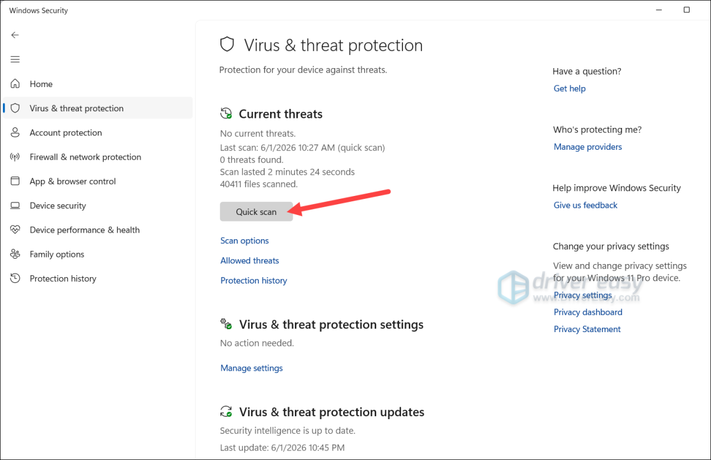Open Device performance & health
This screenshot has height=460, width=711.
click(x=98, y=230)
